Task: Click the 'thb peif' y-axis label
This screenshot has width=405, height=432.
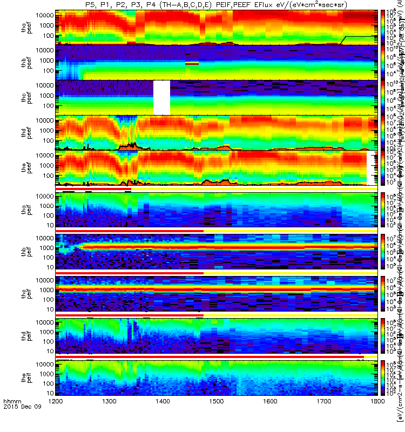Action: [26, 252]
